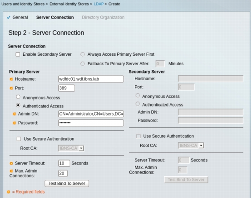Click required-field icon beside Admin DN
The height and width of the screenshot is (199, 252).
(15, 114)
